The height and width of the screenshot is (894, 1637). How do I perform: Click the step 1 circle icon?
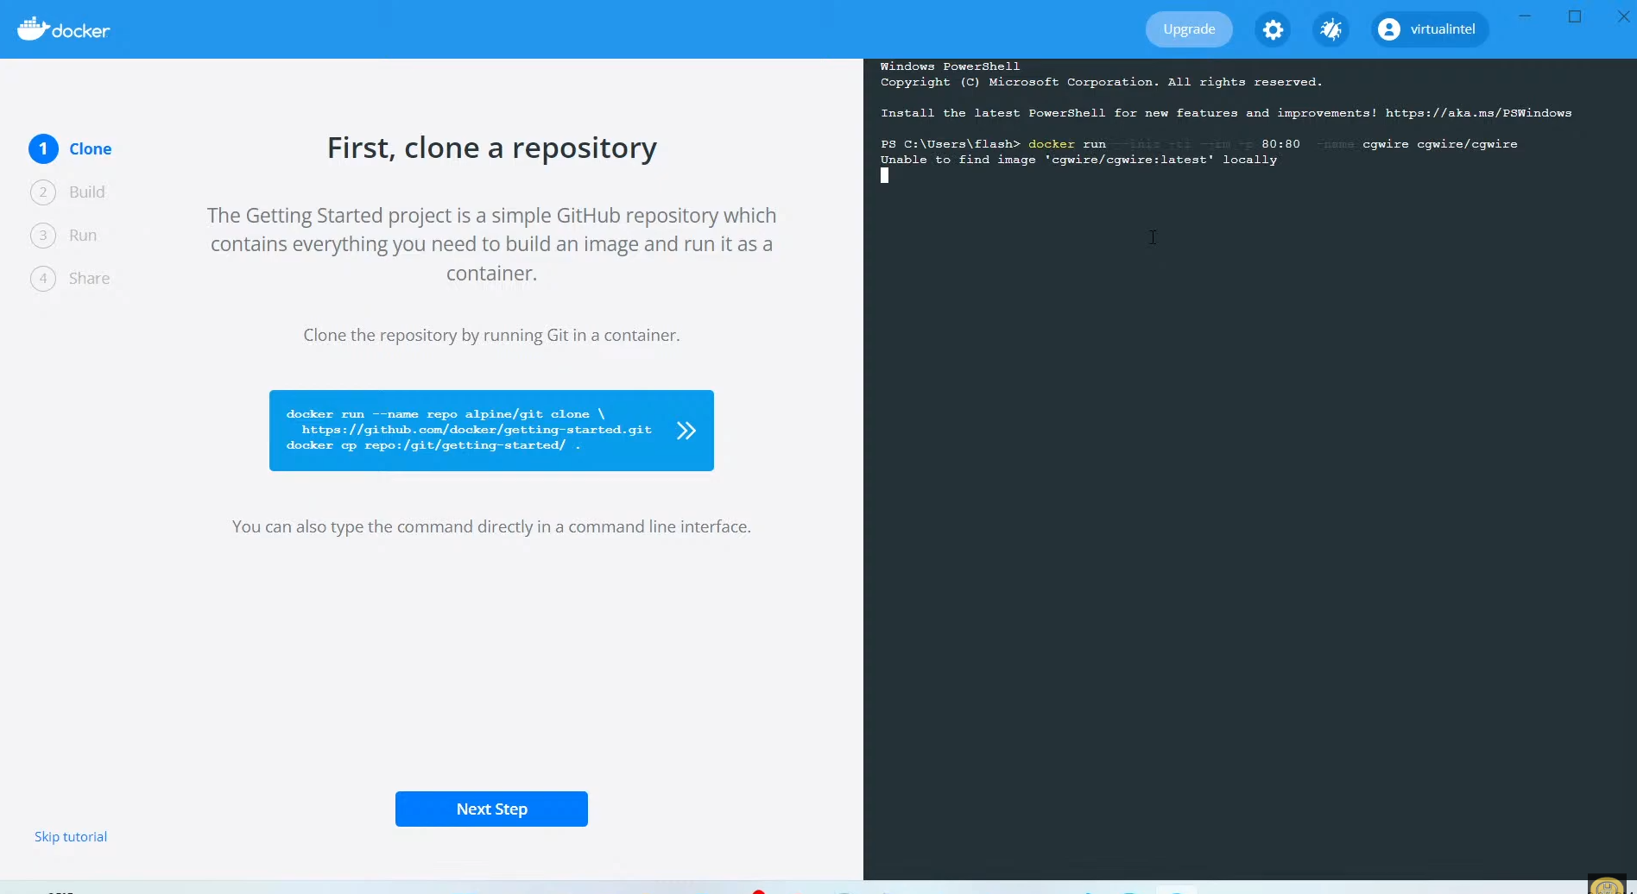pos(43,148)
